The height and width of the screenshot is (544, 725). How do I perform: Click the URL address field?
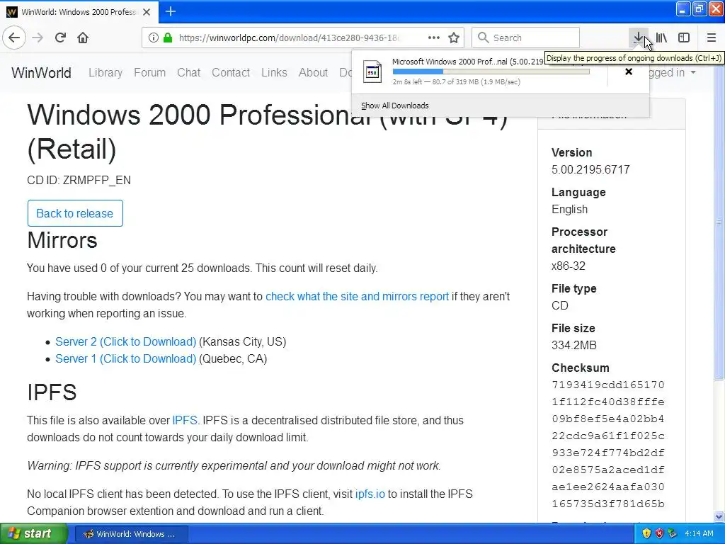[289, 38]
